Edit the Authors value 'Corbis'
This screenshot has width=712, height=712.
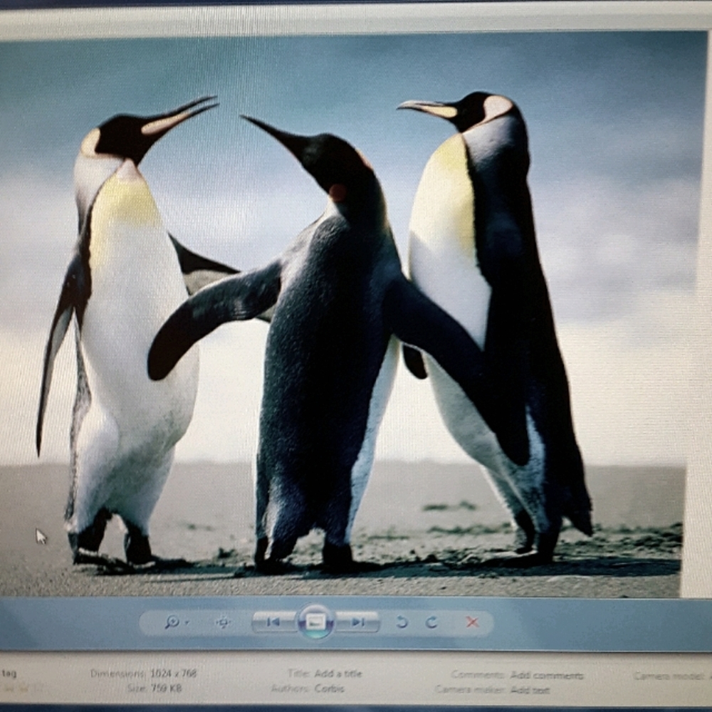(x=329, y=689)
